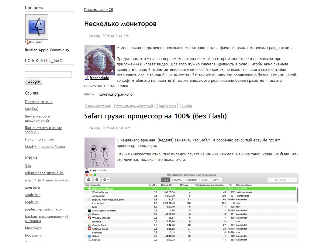The height and width of the screenshot is (242, 328).
Task: Open the Ссылка permalink
Action: [x=185, y=106]
